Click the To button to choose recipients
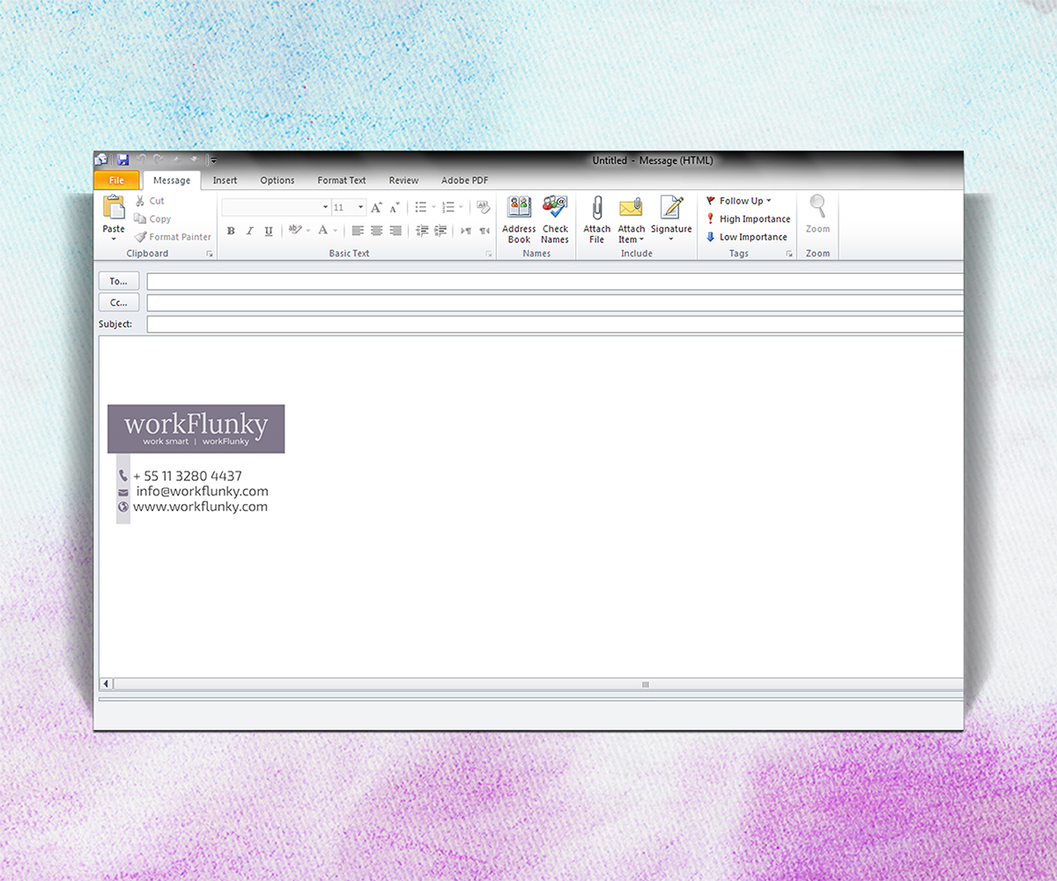The width and height of the screenshot is (1057, 881). (x=118, y=280)
